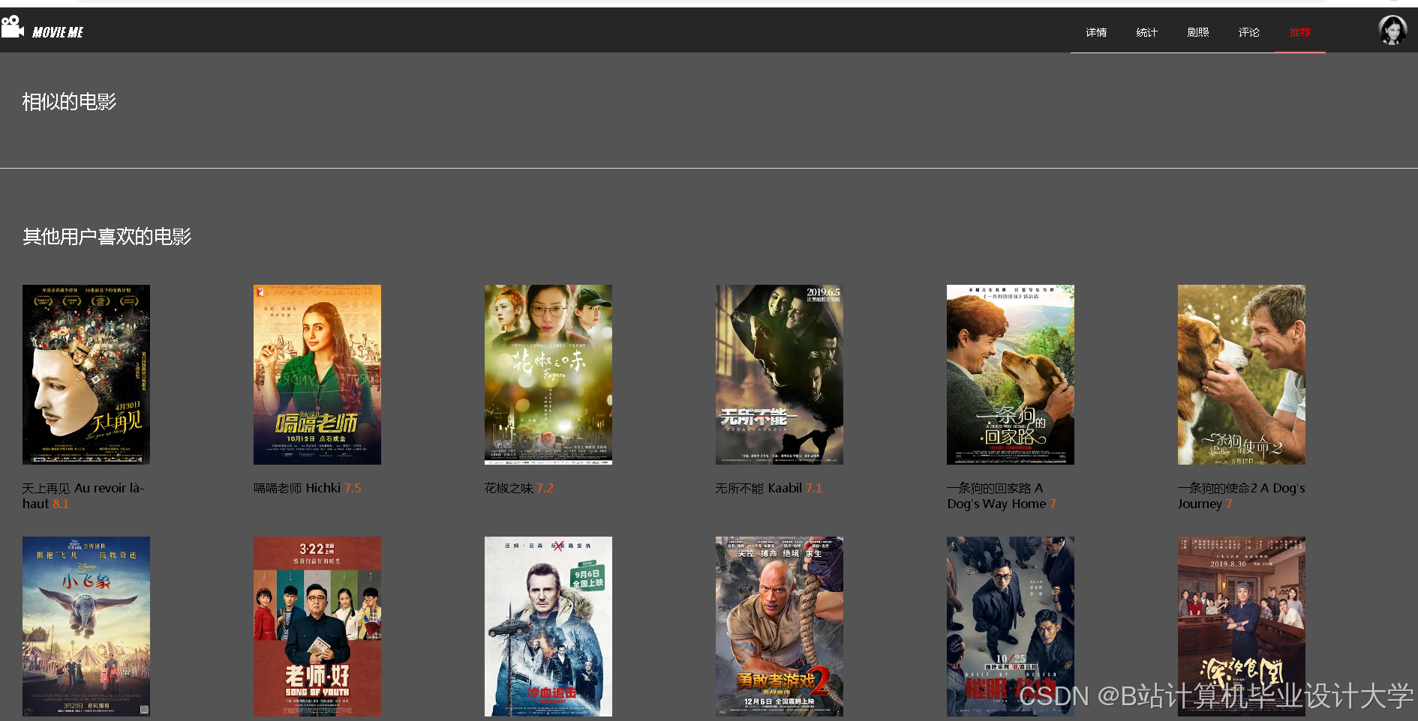Click the 花椒之味 title link
Image resolution: width=1418 pixels, height=721 pixels.
coord(509,488)
